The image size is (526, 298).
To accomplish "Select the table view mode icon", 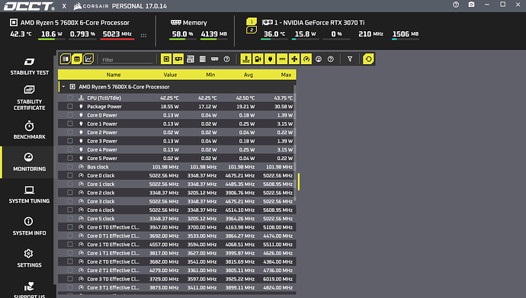I will (77, 59).
